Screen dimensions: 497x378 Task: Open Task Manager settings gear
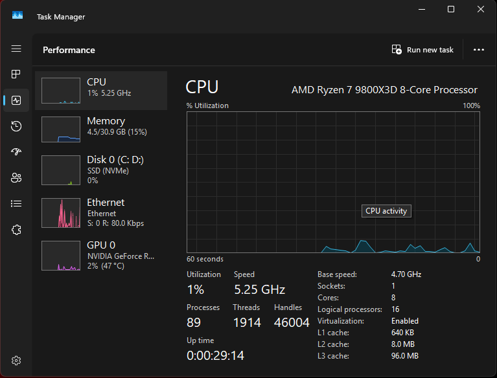[16, 361]
